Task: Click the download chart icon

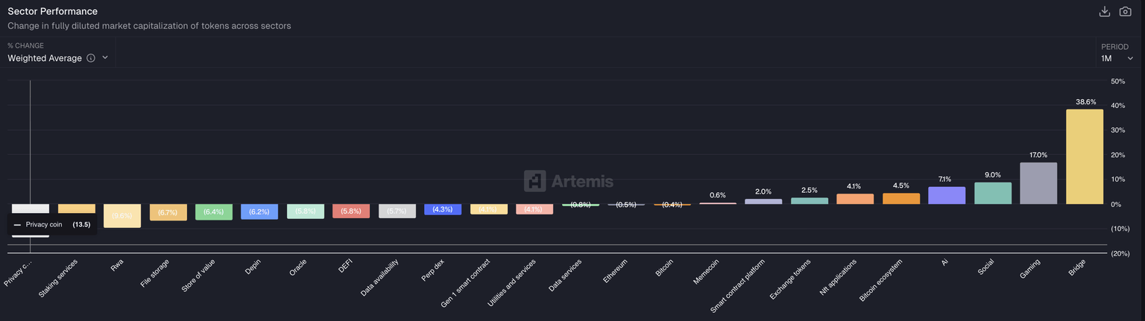Action: [x=1105, y=11]
